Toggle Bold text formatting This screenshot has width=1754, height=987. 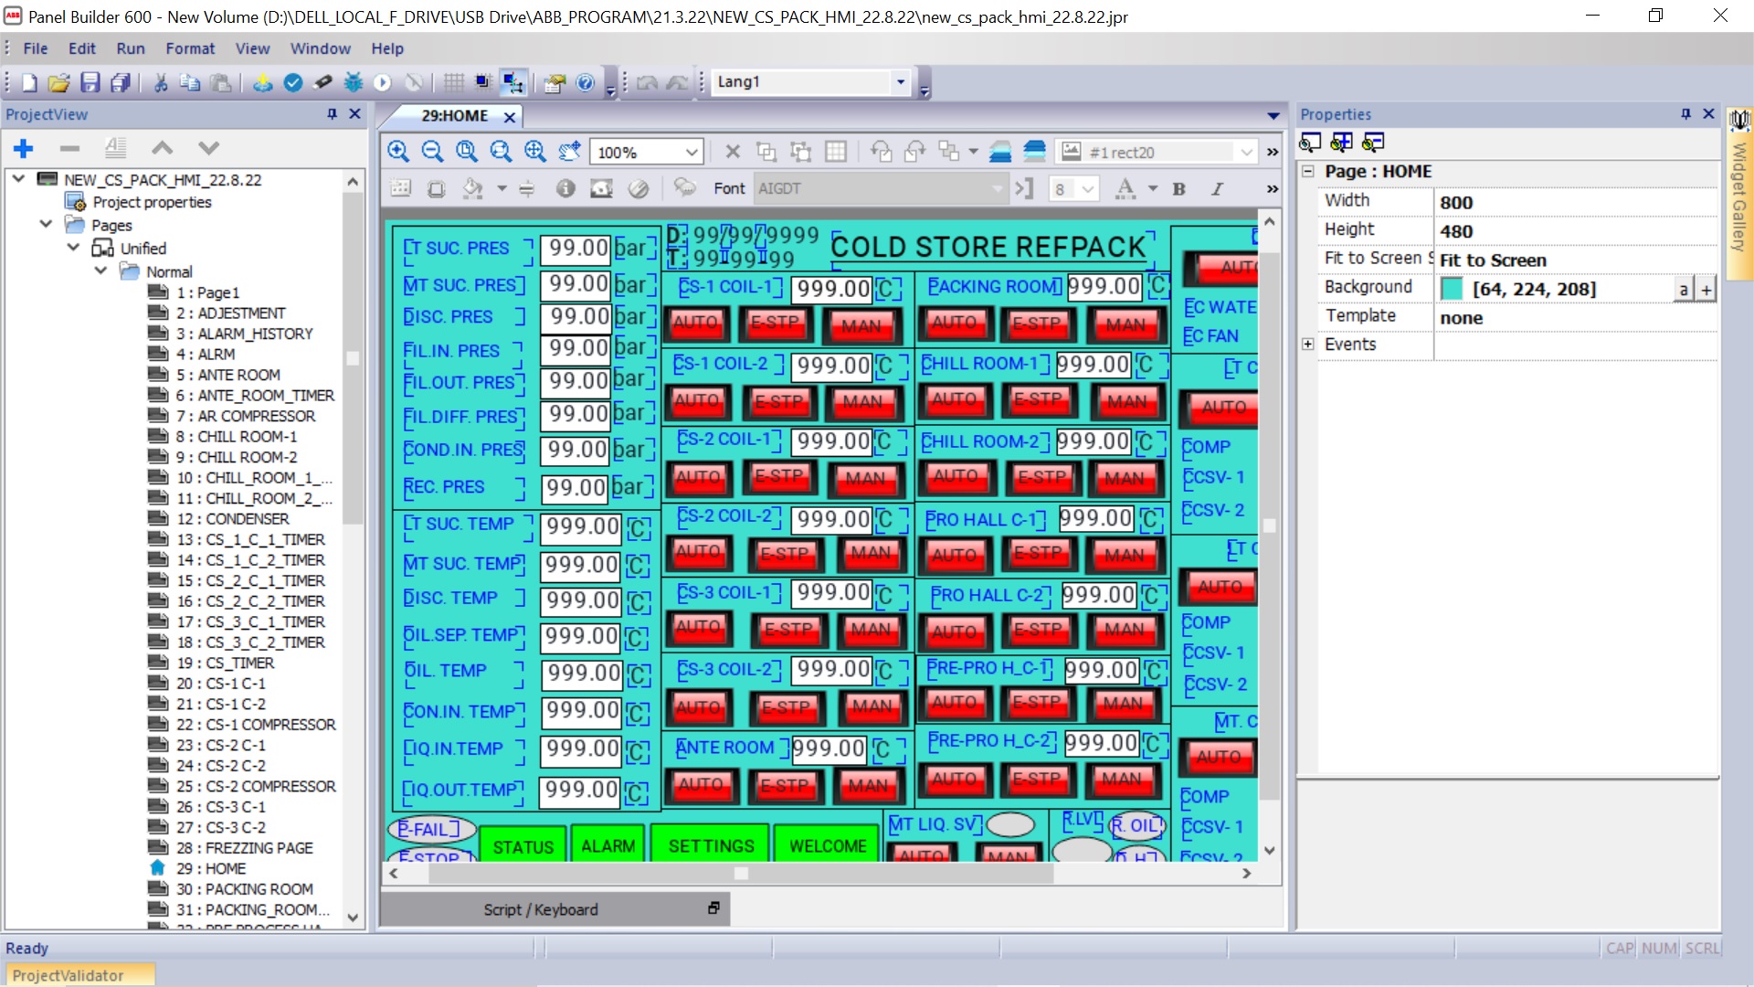pos(1178,189)
